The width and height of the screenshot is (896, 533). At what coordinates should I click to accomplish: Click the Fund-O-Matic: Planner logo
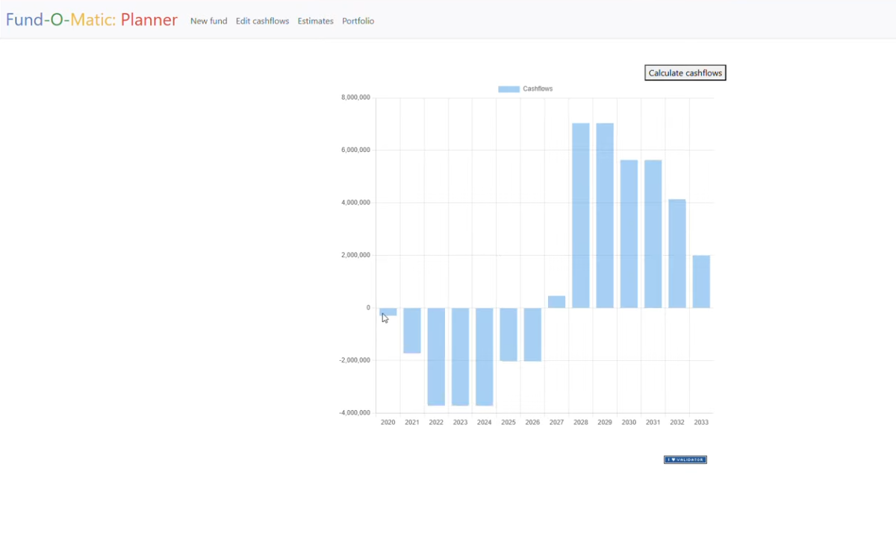pos(92,20)
